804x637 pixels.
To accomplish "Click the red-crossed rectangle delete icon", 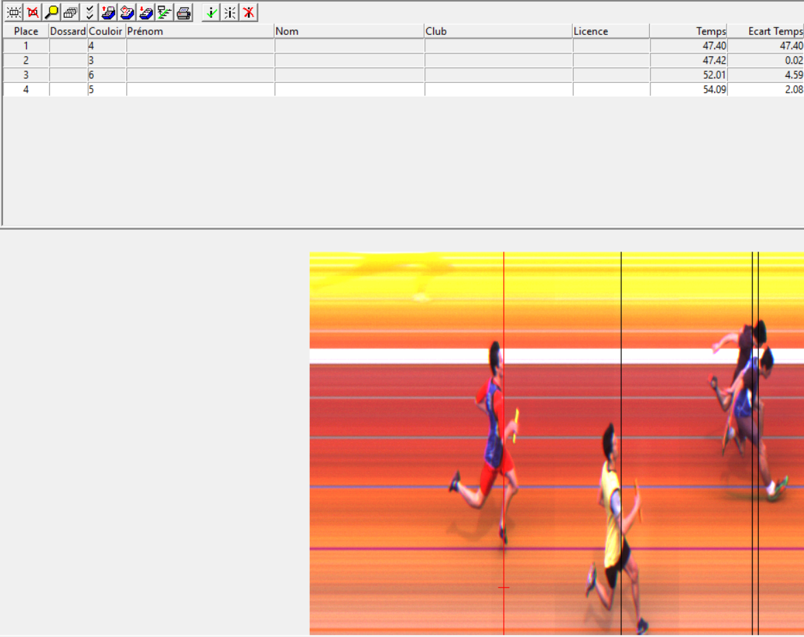I will coord(33,12).
